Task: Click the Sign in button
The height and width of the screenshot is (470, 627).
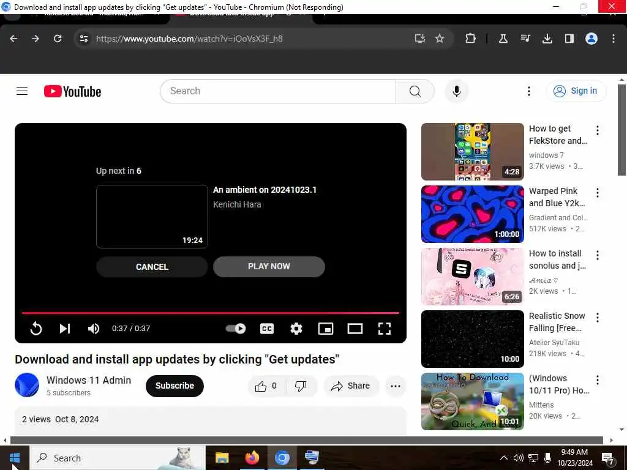Action: pos(576,91)
